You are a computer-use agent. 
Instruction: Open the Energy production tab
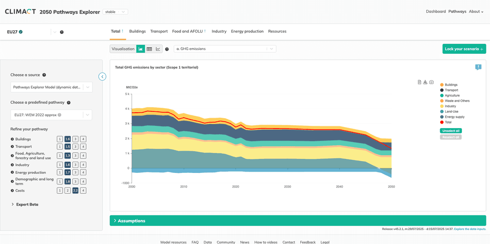(247, 32)
